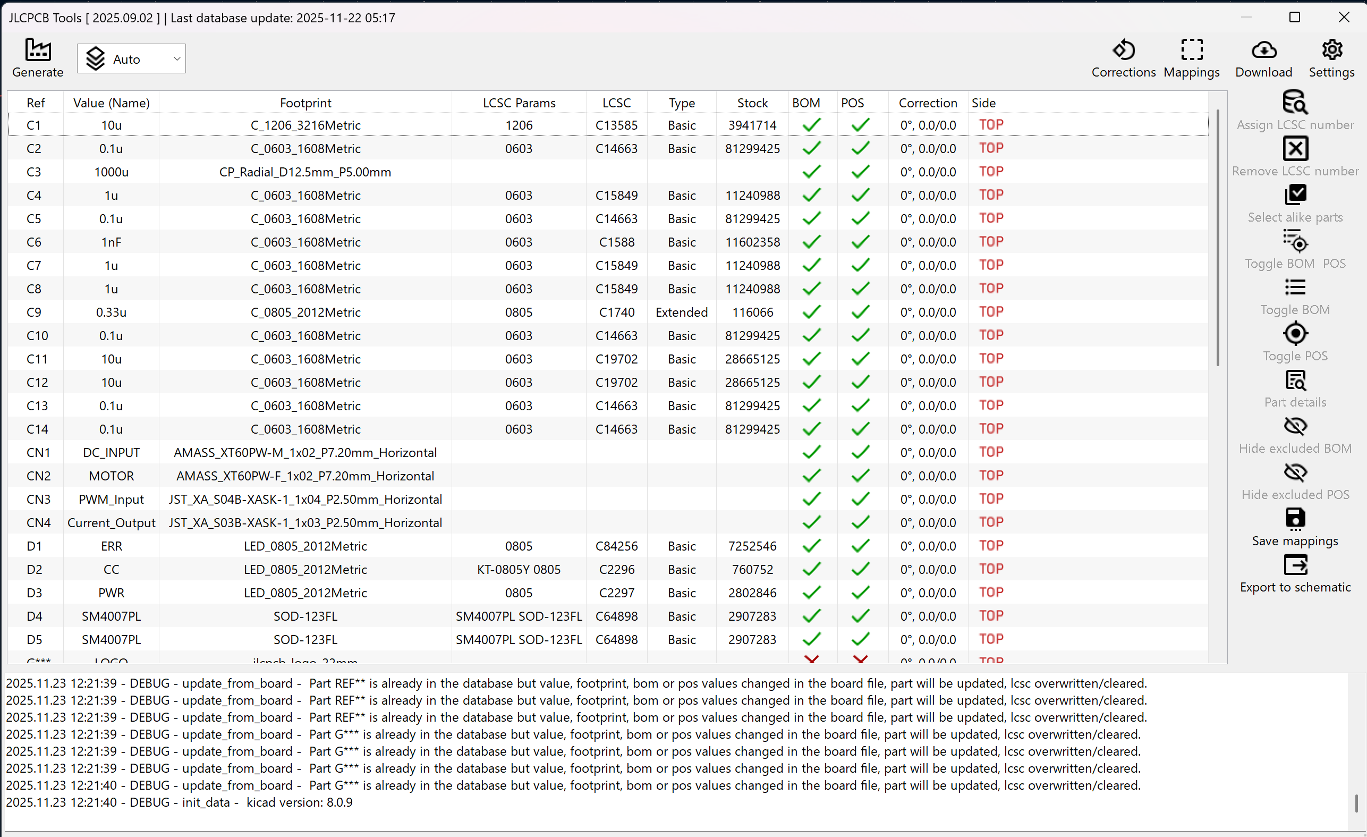Click Hide excluded BOM eye icon
This screenshot has width=1367, height=837.
1295,427
